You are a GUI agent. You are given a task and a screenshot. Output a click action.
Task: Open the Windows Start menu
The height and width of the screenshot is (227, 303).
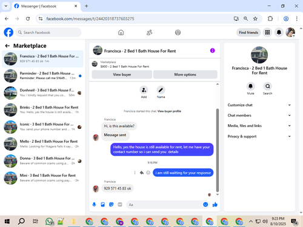click(x=7, y=222)
